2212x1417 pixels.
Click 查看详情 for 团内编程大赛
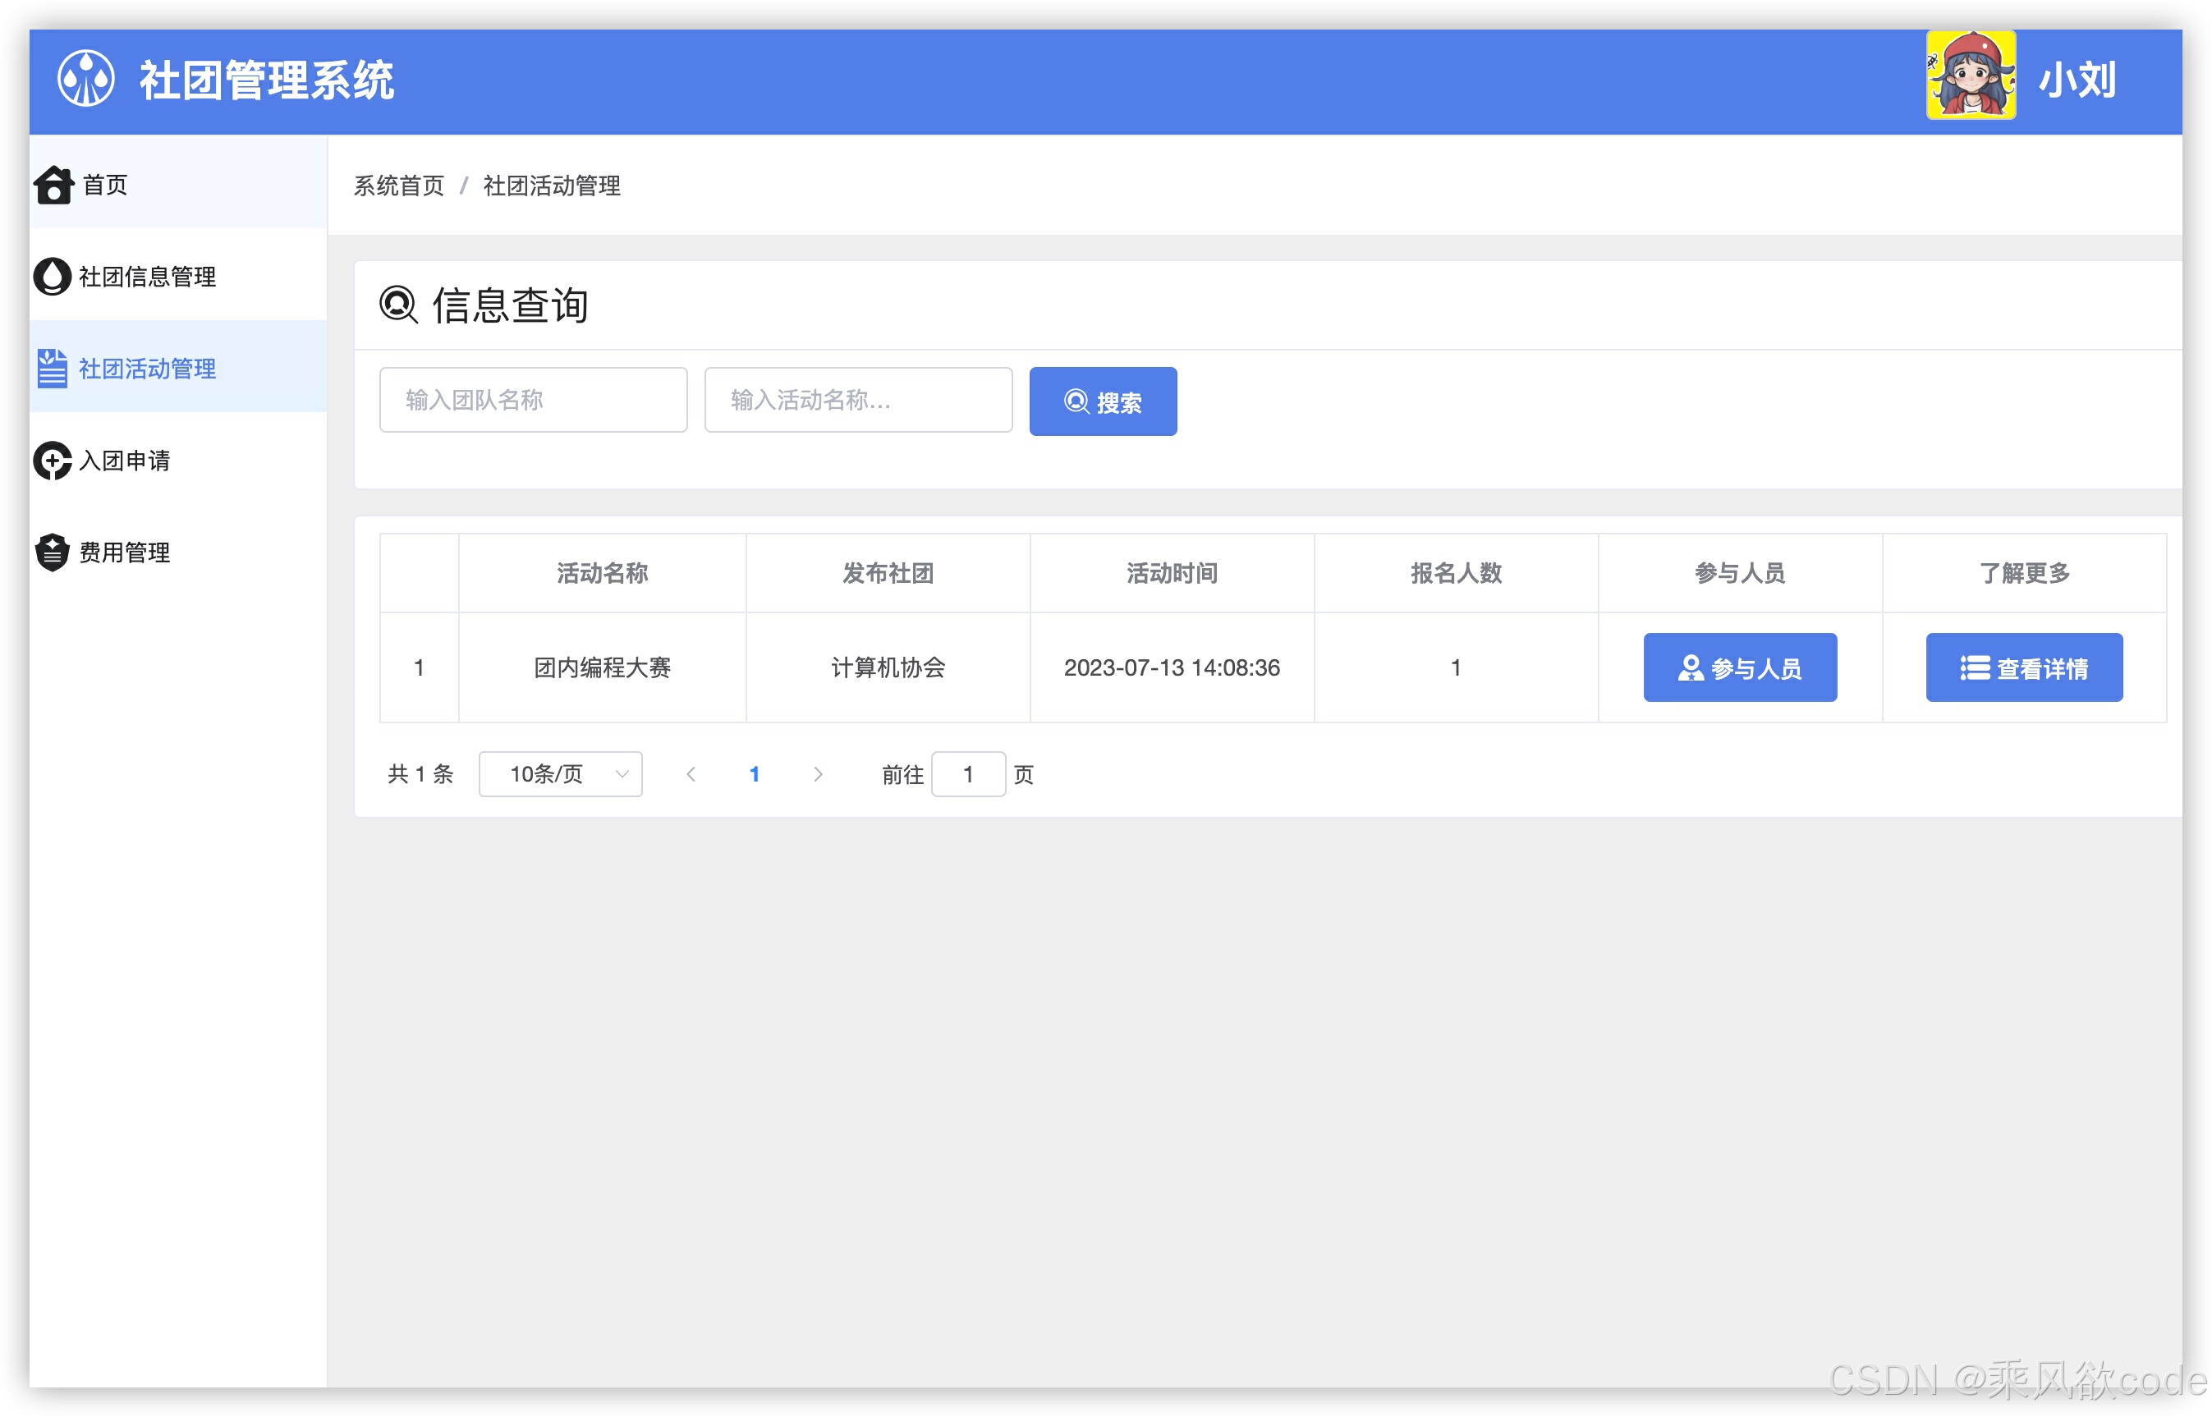(x=2024, y=667)
